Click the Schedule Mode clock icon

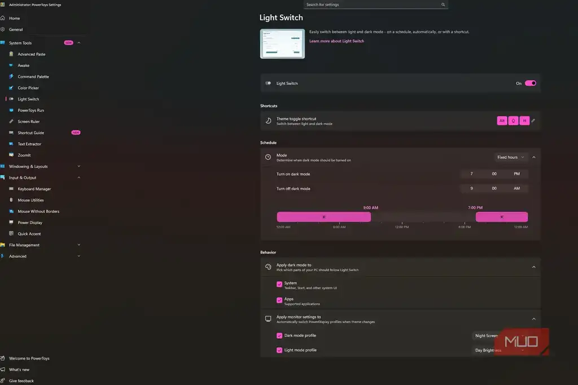[x=268, y=157]
